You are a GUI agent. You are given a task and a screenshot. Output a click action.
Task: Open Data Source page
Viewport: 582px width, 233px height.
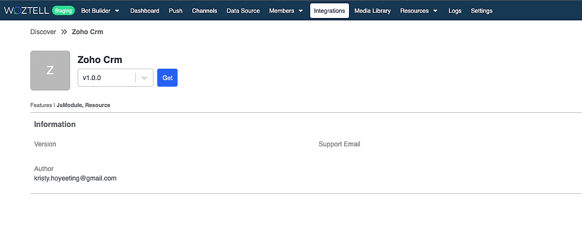(243, 10)
